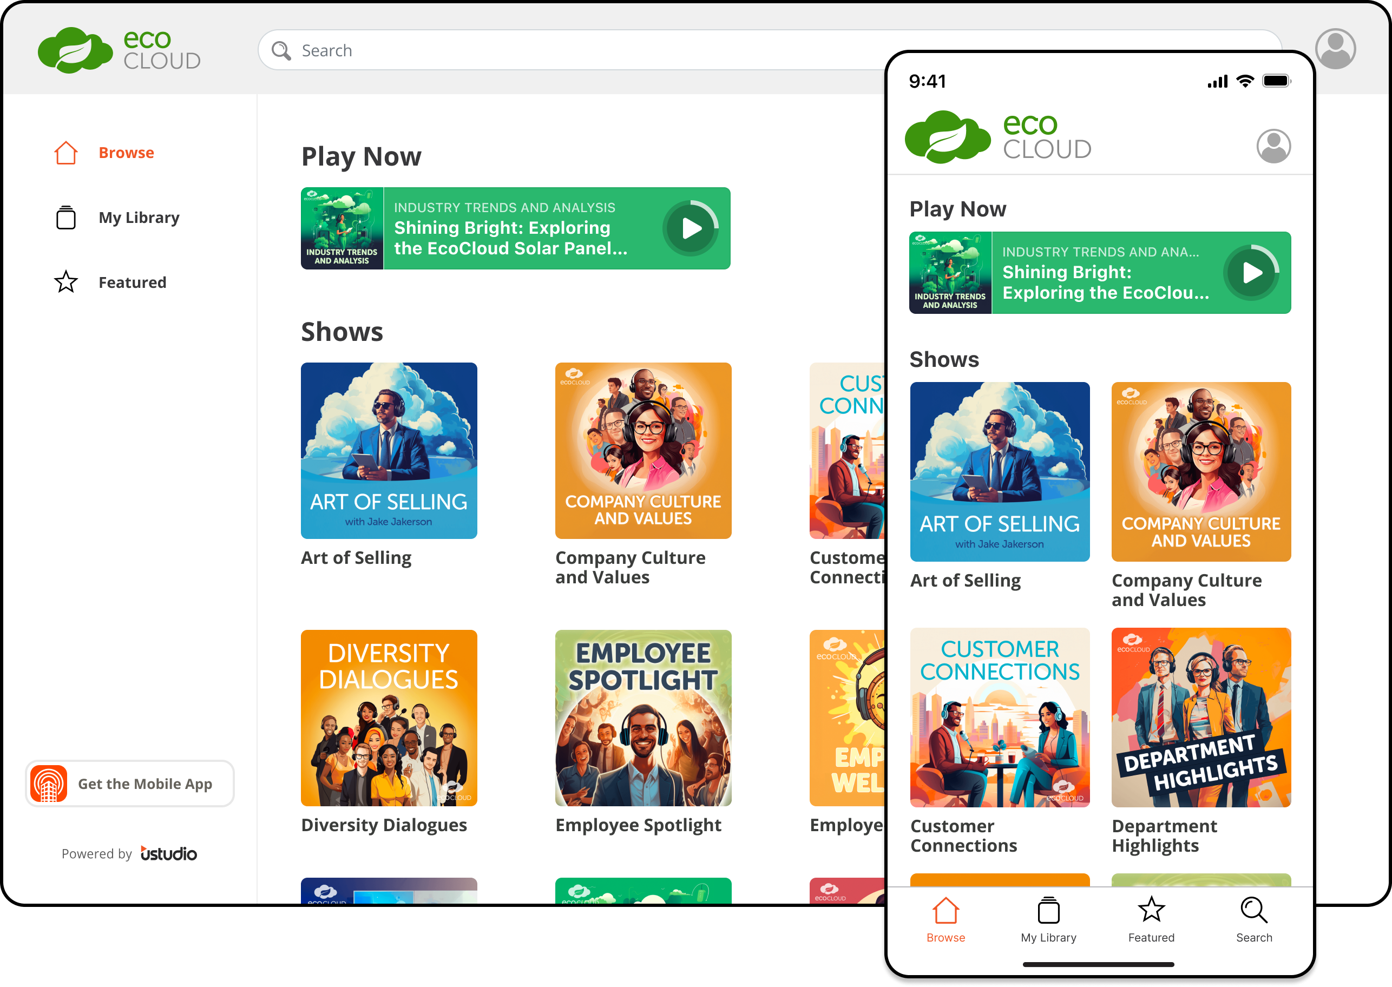Viewport: 1392px width, 987px height.
Task: Click the 9:41 time in mobile status bar
Action: (x=928, y=81)
